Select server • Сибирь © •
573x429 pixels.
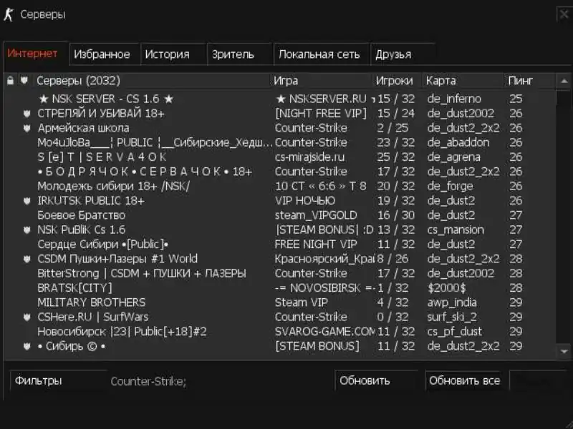click(x=279, y=346)
